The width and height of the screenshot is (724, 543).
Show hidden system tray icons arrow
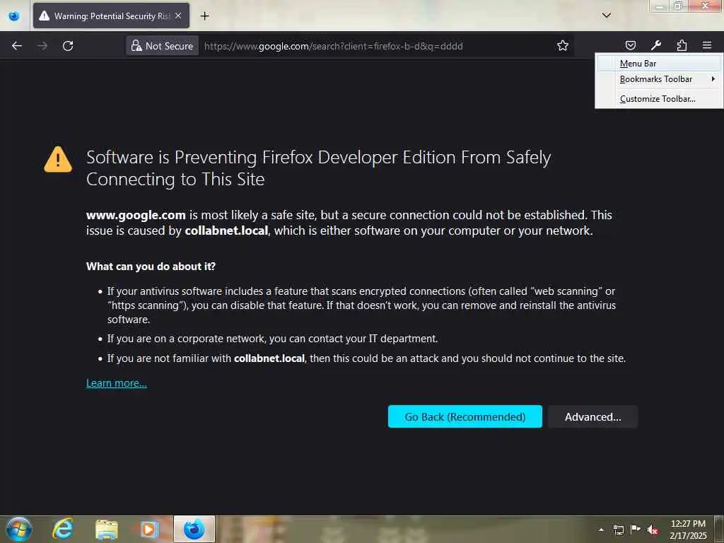[601, 530]
